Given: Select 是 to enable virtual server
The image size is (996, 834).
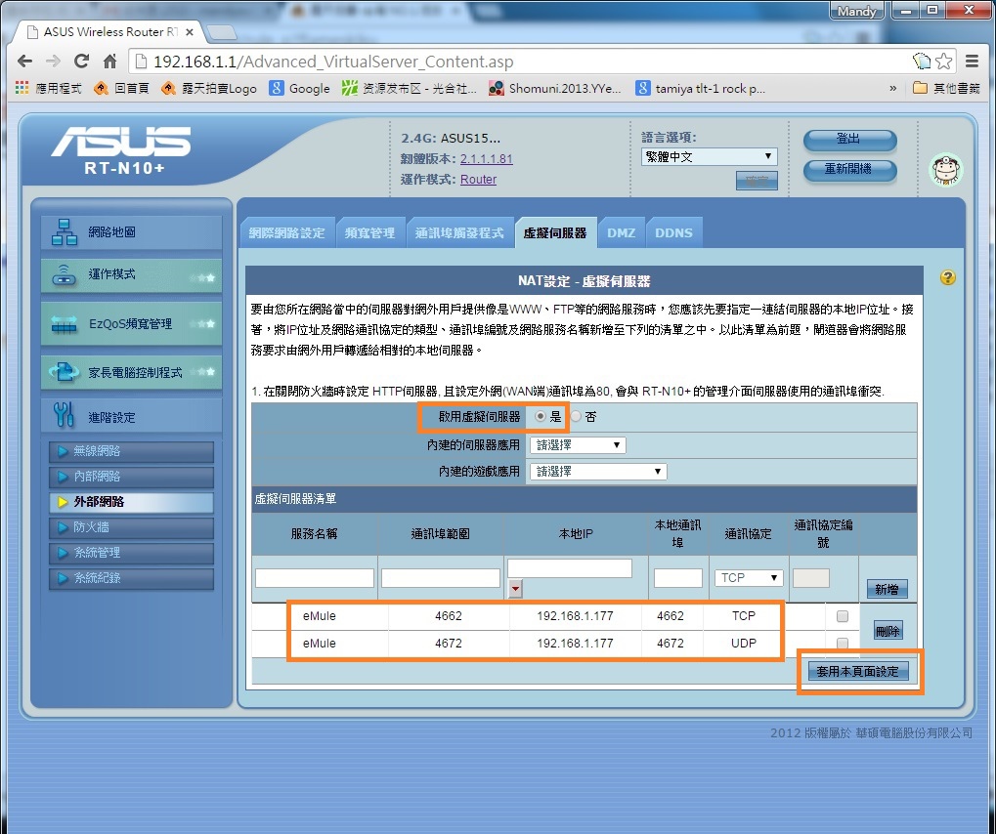Looking at the screenshot, I should click(x=541, y=416).
